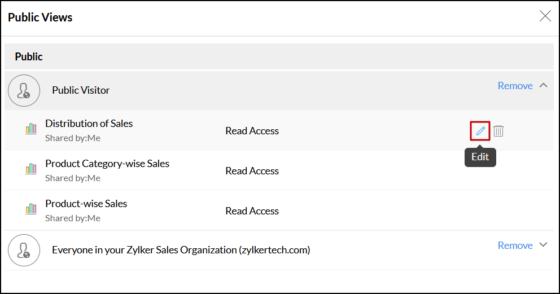Click the Everyone in your Zylker Sales Organization label
The width and height of the screenshot is (560, 294).
point(181,250)
